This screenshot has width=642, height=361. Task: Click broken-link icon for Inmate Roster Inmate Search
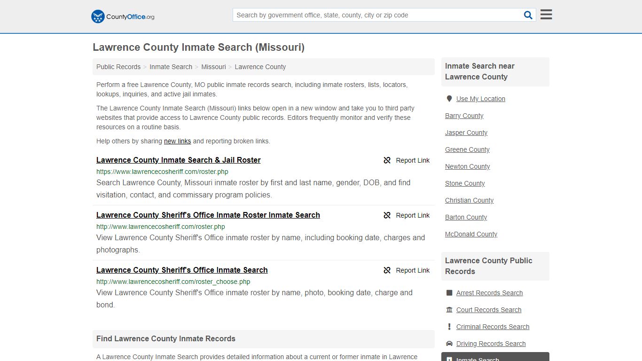pyautogui.click(x=387, y=215)
